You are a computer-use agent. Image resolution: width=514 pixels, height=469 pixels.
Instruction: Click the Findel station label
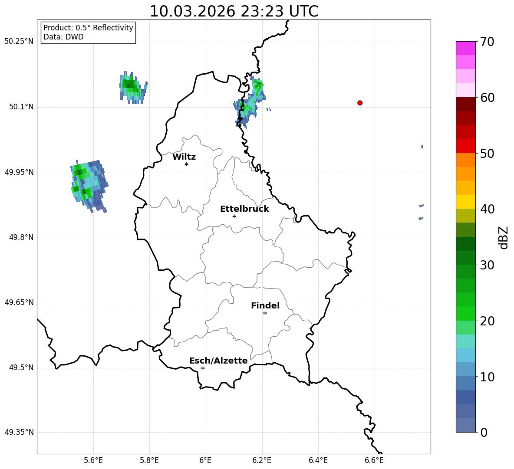[265, 305]
